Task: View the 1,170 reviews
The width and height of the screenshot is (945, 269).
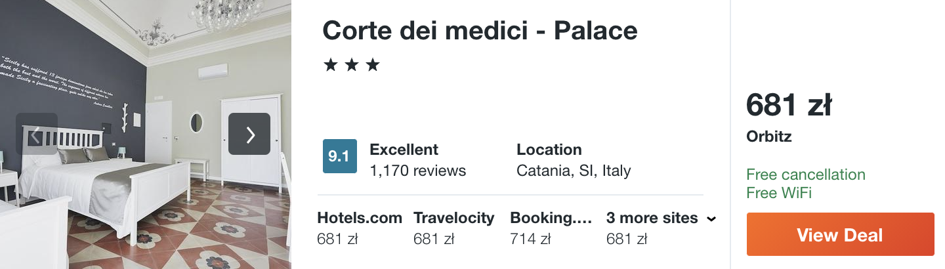Action: (418, 171)
